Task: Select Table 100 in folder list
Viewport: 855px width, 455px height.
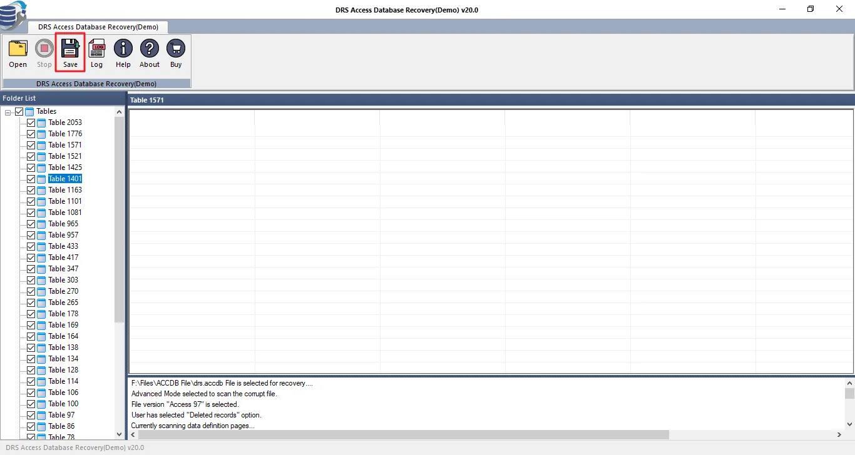Action: tap(63, 404)
